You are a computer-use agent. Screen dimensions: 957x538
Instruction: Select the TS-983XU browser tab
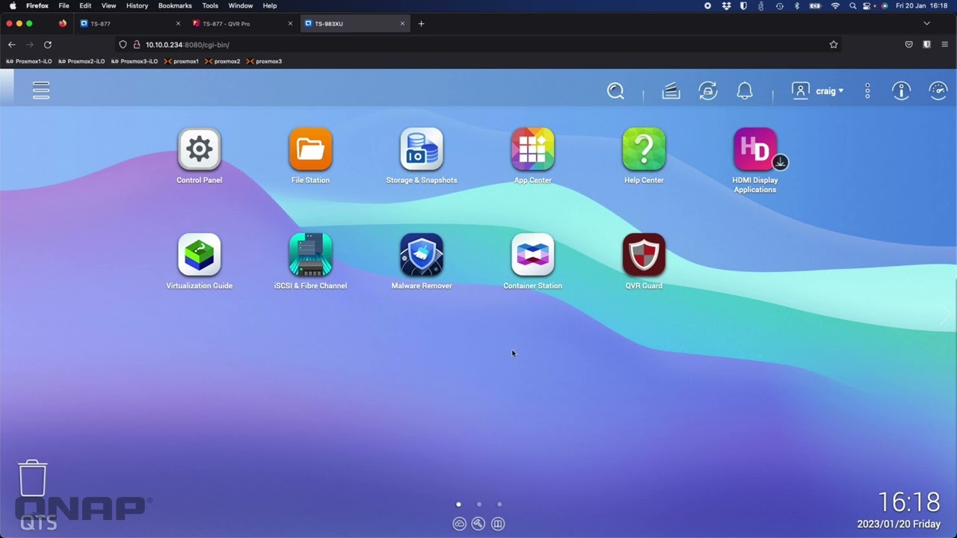click(x=354, y=24)
